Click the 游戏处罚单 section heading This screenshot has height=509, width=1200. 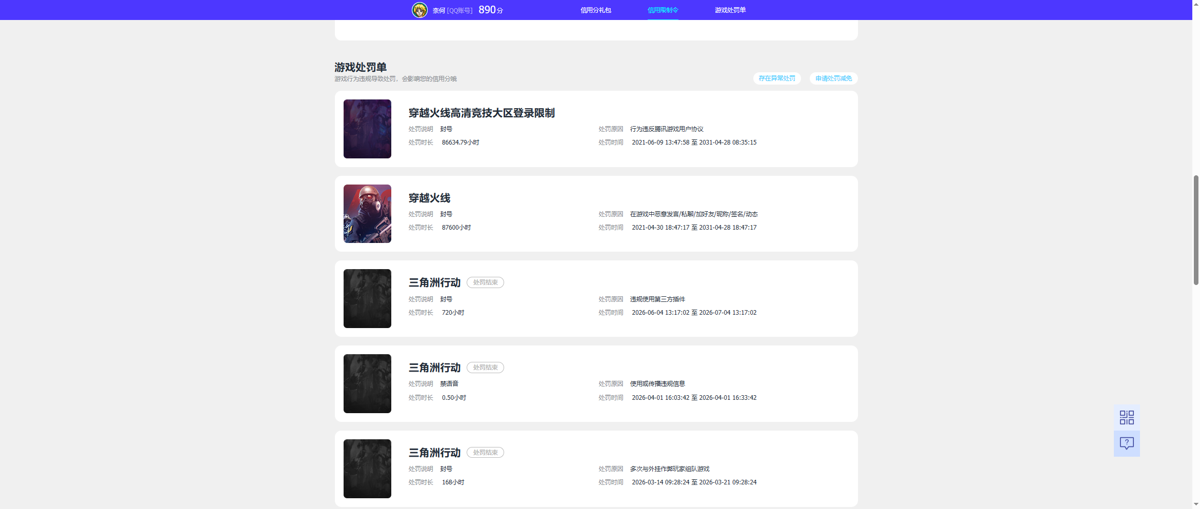coord(361,67)
